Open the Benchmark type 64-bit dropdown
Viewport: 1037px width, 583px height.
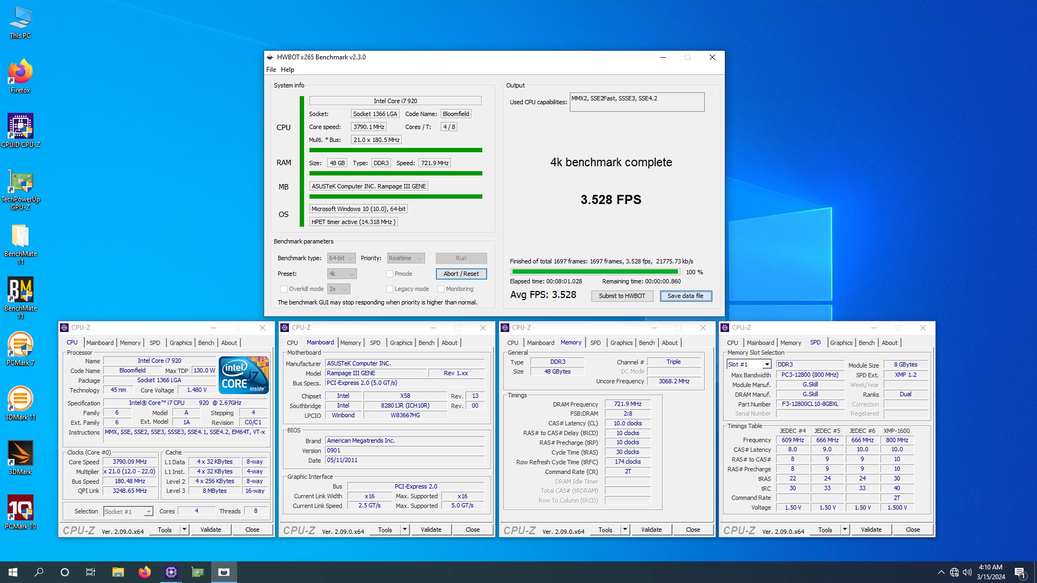pos(341,259)
